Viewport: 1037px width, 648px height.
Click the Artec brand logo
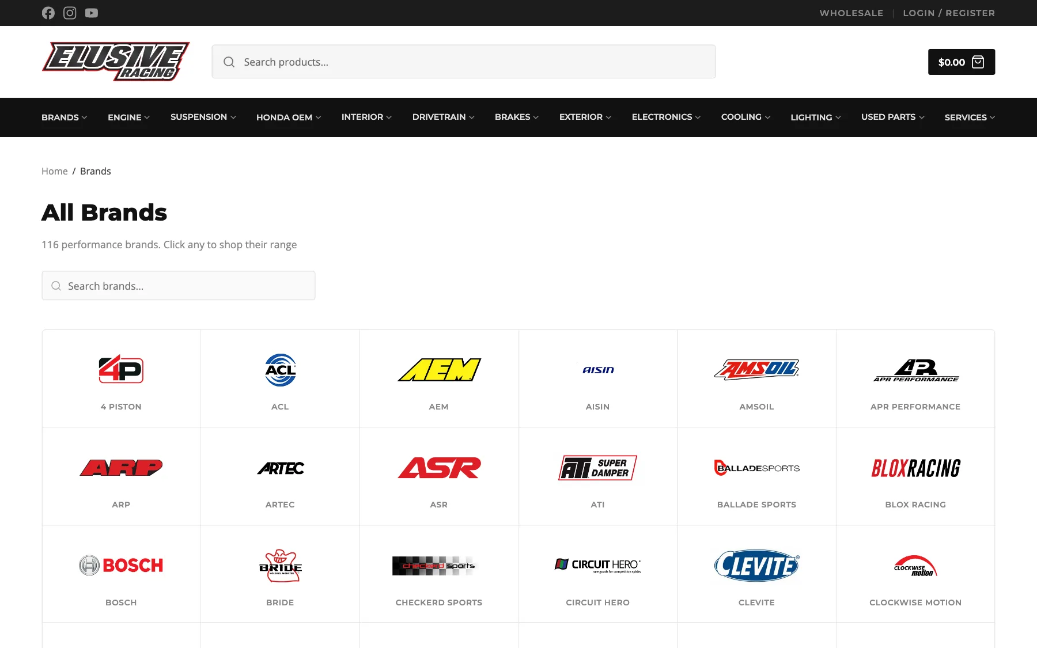click(x=280, y=468)
